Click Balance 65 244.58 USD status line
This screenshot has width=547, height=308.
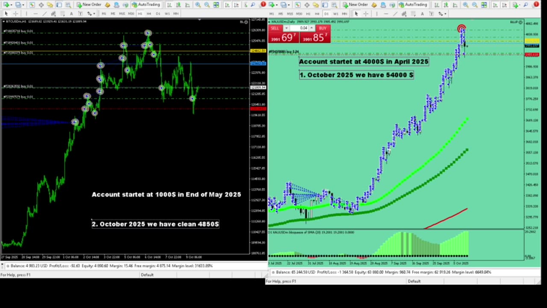click(x=382, y=272)
